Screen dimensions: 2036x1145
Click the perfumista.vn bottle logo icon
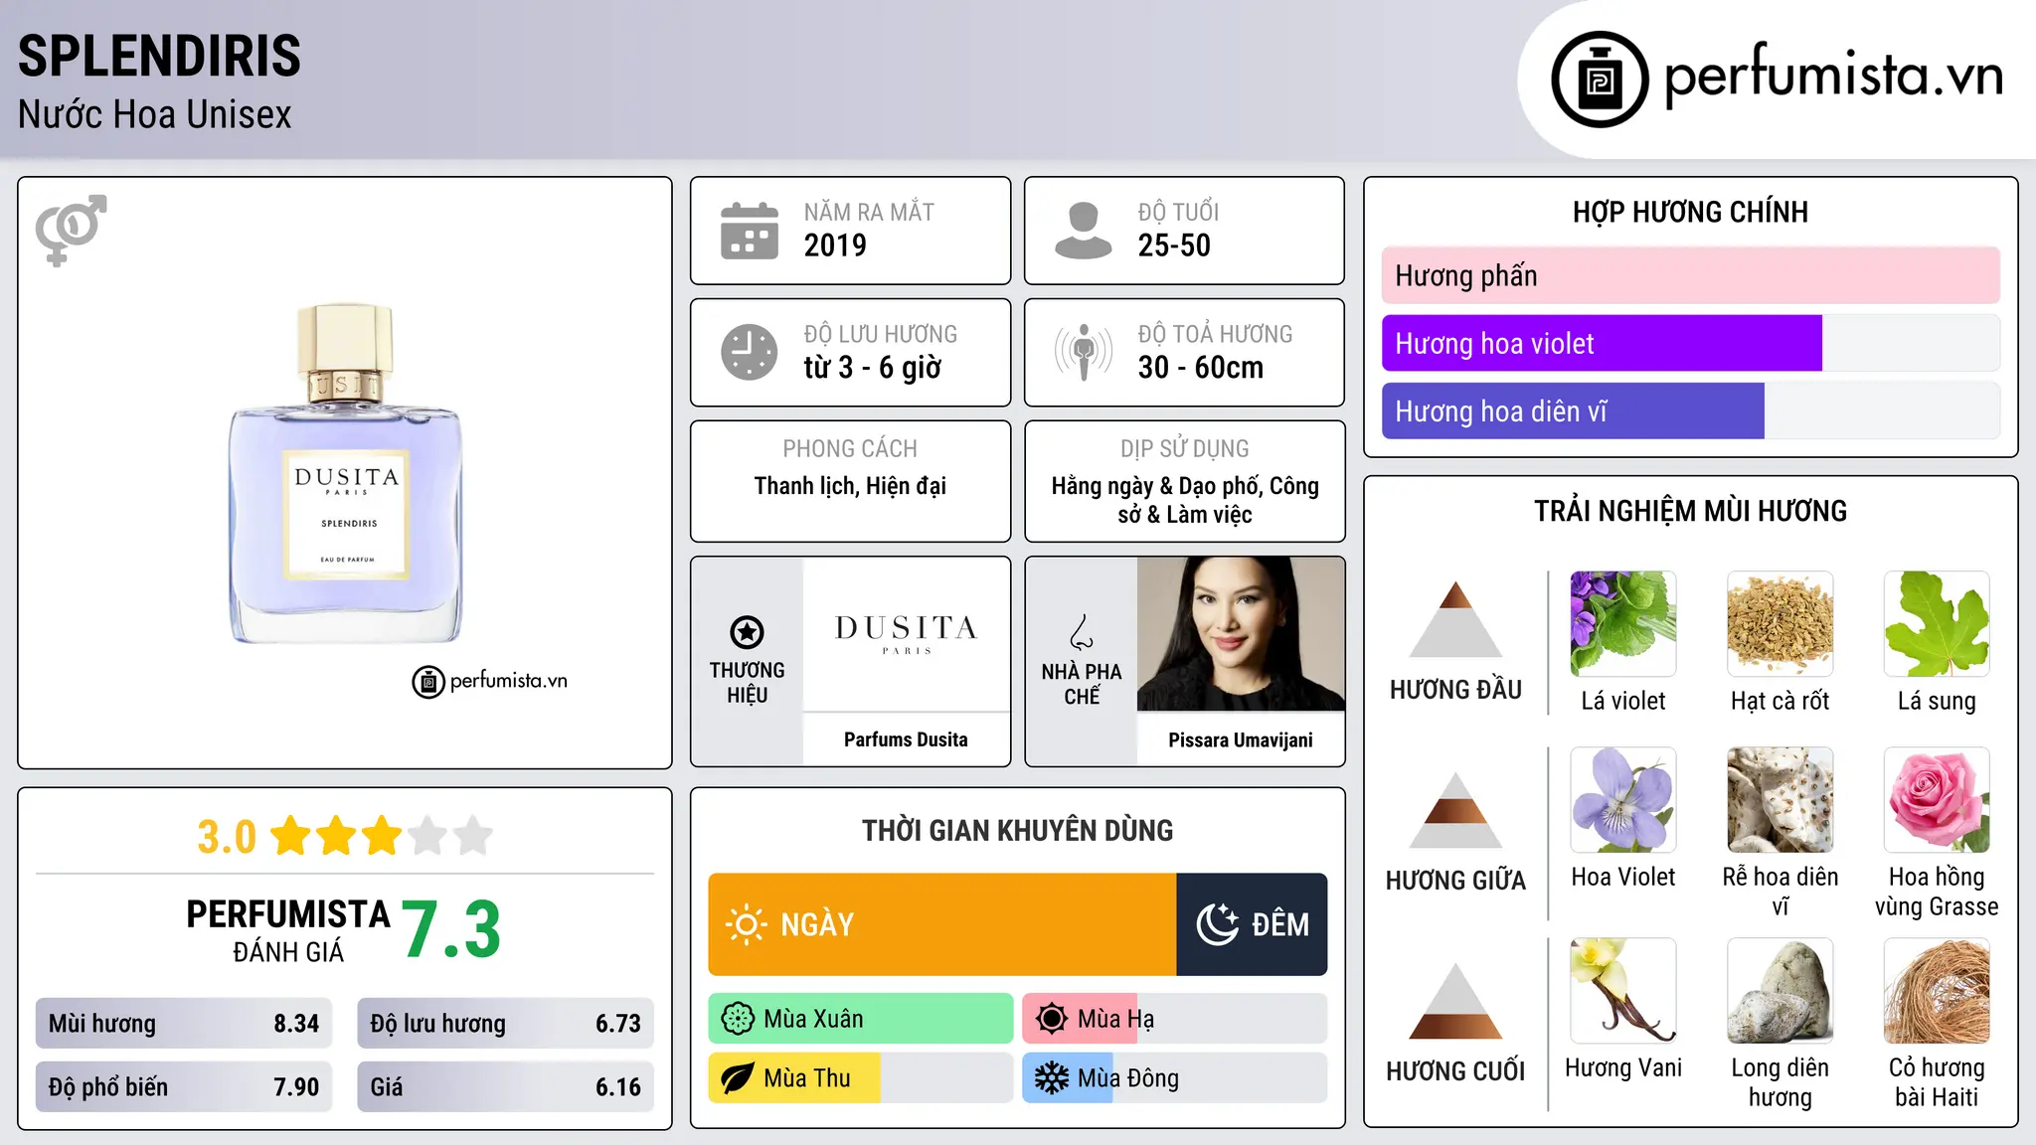pos(1600,80)
